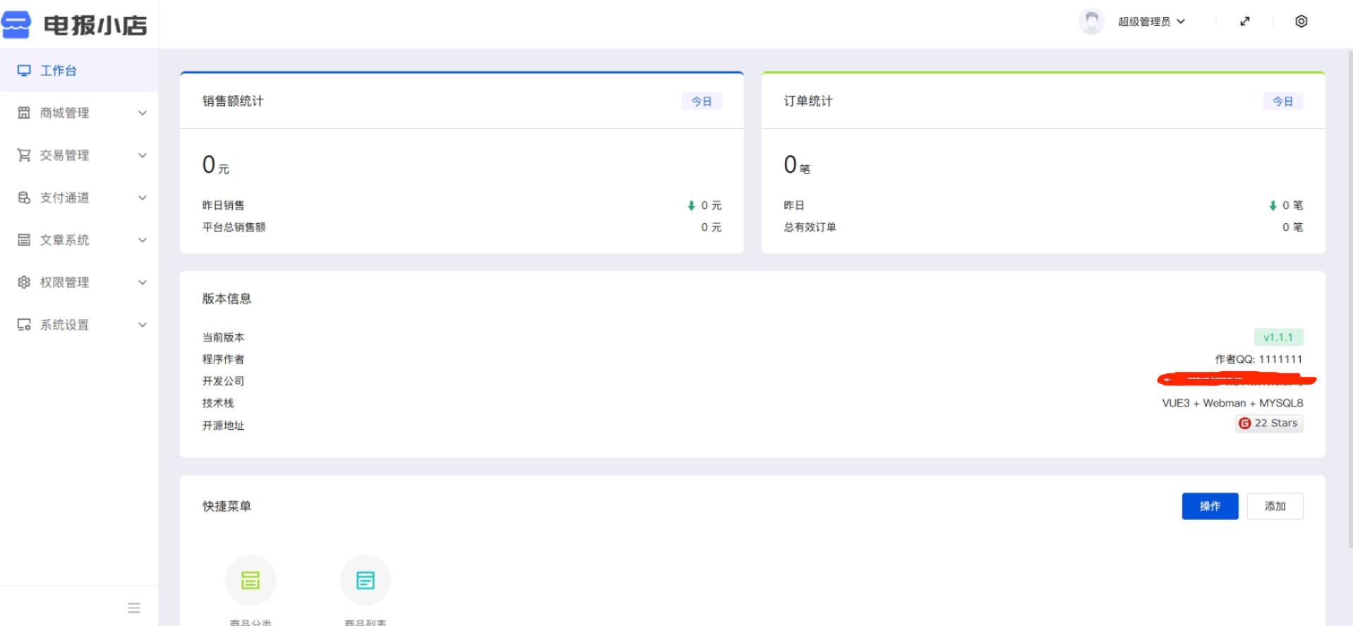Screen dimensions: 1353x626
Task: Click the blue 操作 button
Action: (1210, 506)
